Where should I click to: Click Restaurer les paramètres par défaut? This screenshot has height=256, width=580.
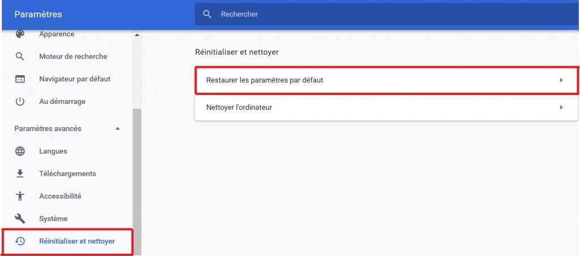[x=265, y=80]
